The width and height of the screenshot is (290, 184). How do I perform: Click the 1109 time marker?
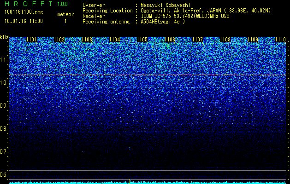point(253,40)
